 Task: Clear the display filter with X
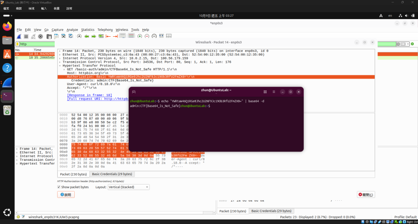398,44
